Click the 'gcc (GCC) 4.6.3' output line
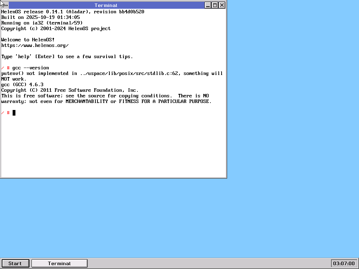 22,85
